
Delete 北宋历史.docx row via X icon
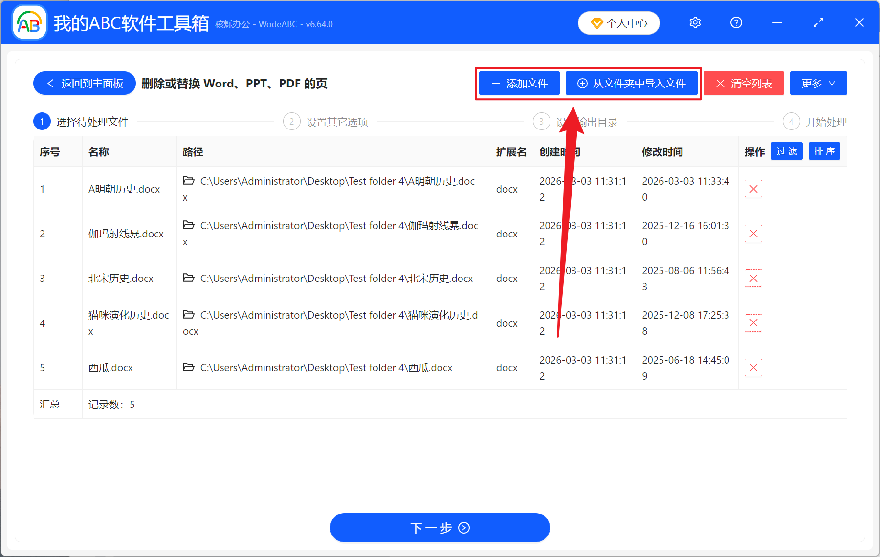click(x=753, y=278)
